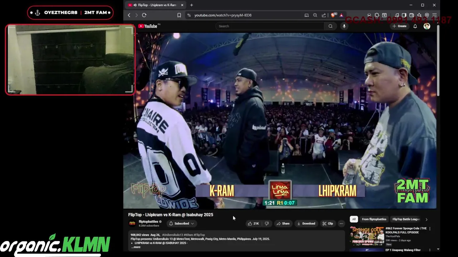Viewport: 458px width, 257px height.
Task: Click the #FlipTop hashtag
Action: (199, 235)
